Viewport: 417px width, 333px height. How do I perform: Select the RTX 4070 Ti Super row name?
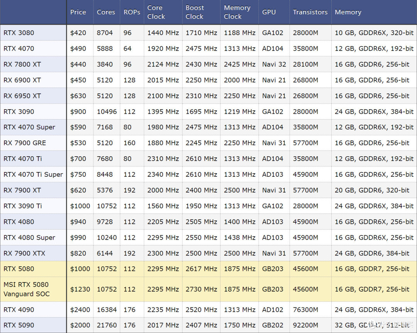point(33,174)
